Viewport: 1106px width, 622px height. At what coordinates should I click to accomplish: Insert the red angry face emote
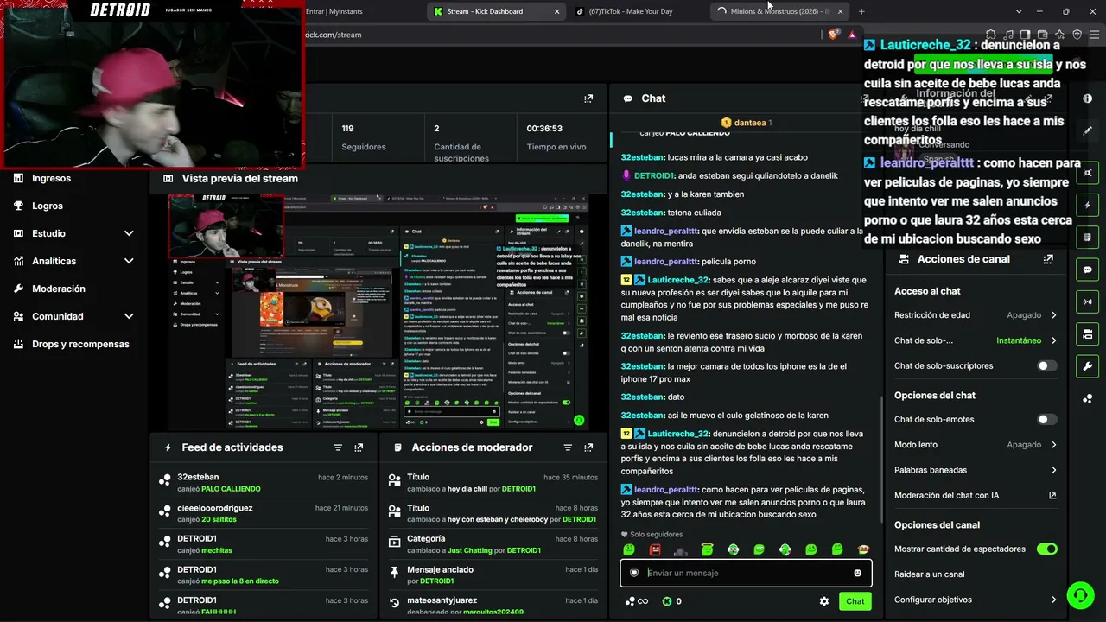[655, 549]
